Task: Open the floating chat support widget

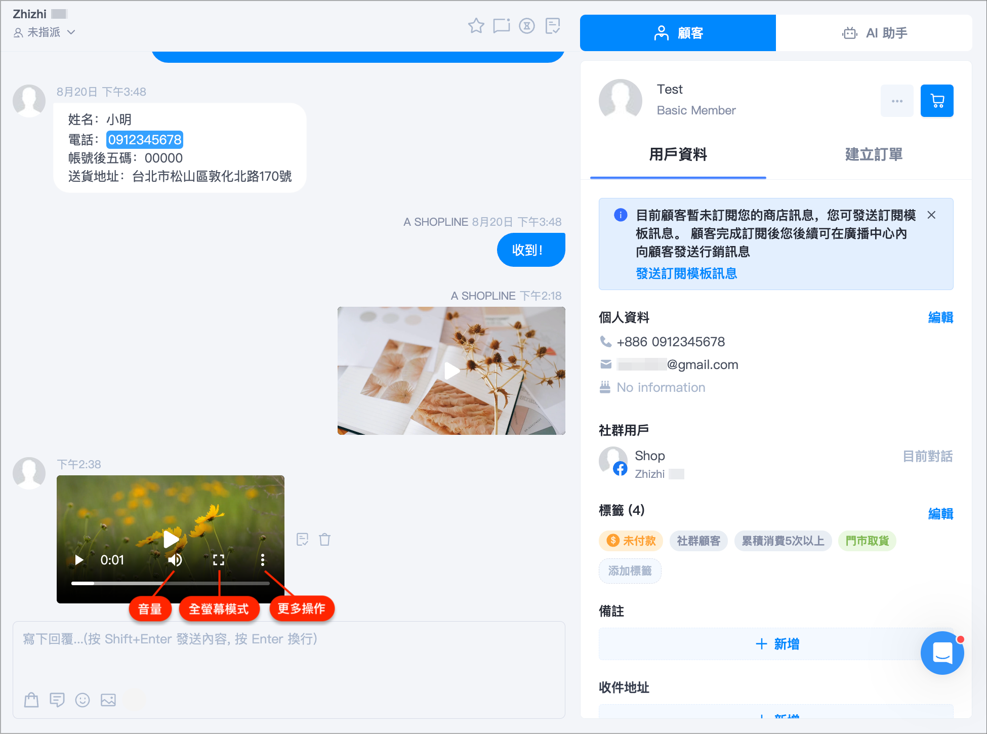Action: [942, 653]
